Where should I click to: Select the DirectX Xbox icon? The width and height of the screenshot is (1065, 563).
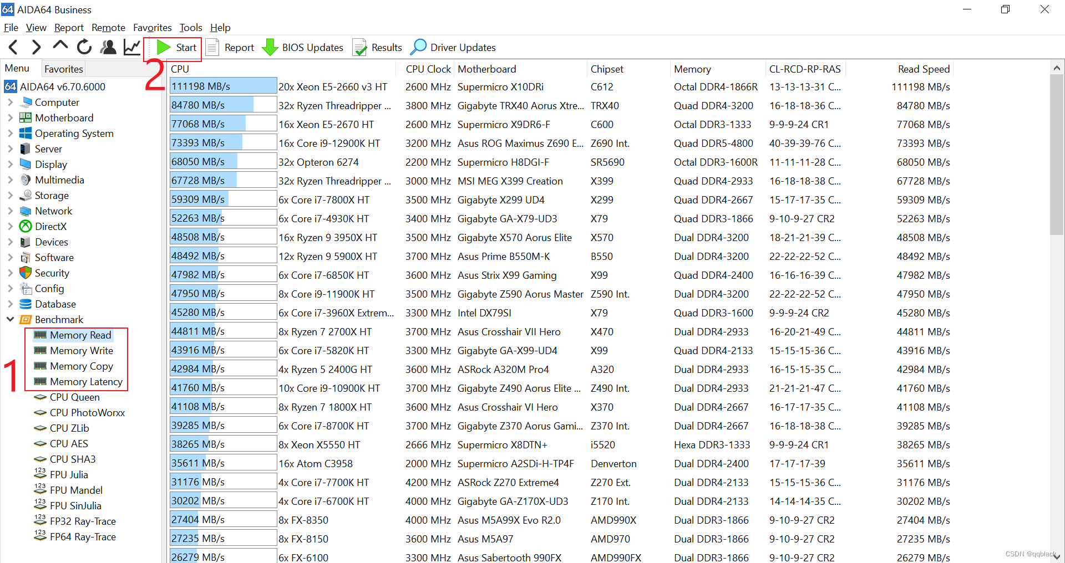[x=26, y=227]
